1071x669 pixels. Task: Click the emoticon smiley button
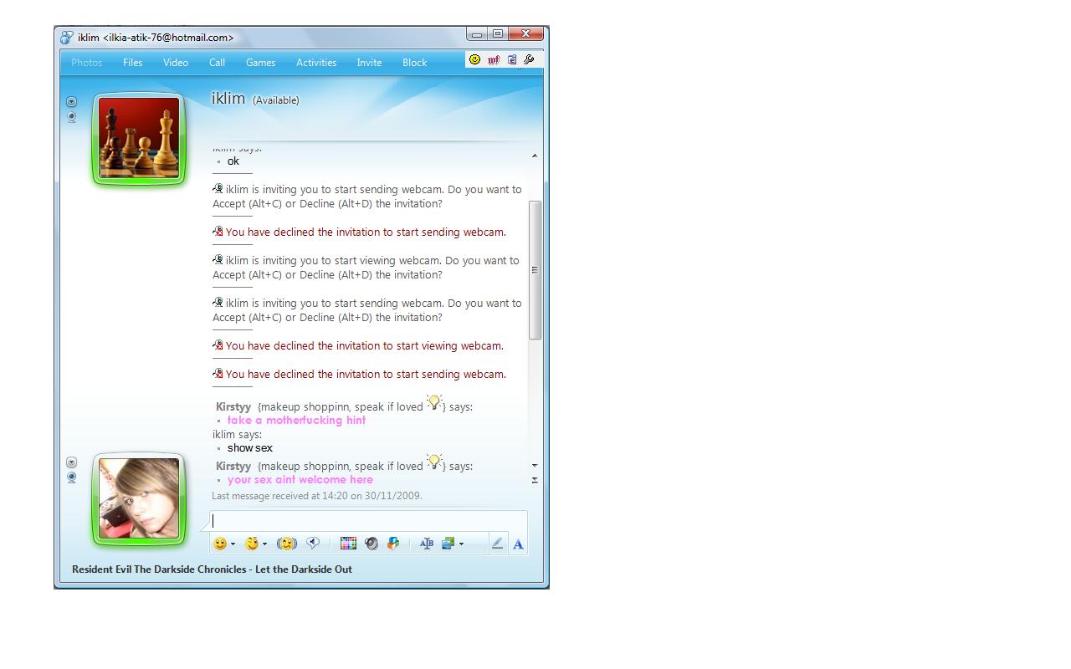coord(220,544)
